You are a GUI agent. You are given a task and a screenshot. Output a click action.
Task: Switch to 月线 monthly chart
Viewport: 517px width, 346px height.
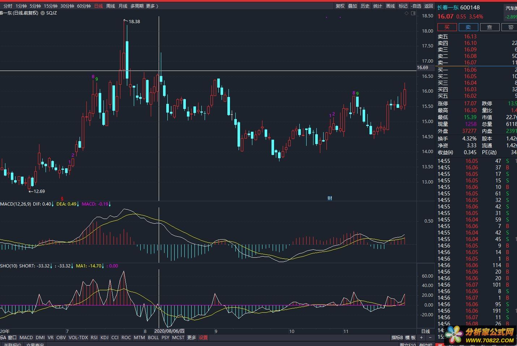coord(123,6)
